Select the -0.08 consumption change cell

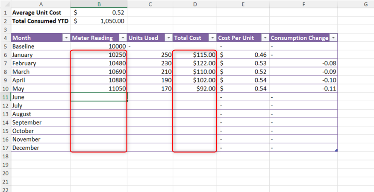[303, 63]
